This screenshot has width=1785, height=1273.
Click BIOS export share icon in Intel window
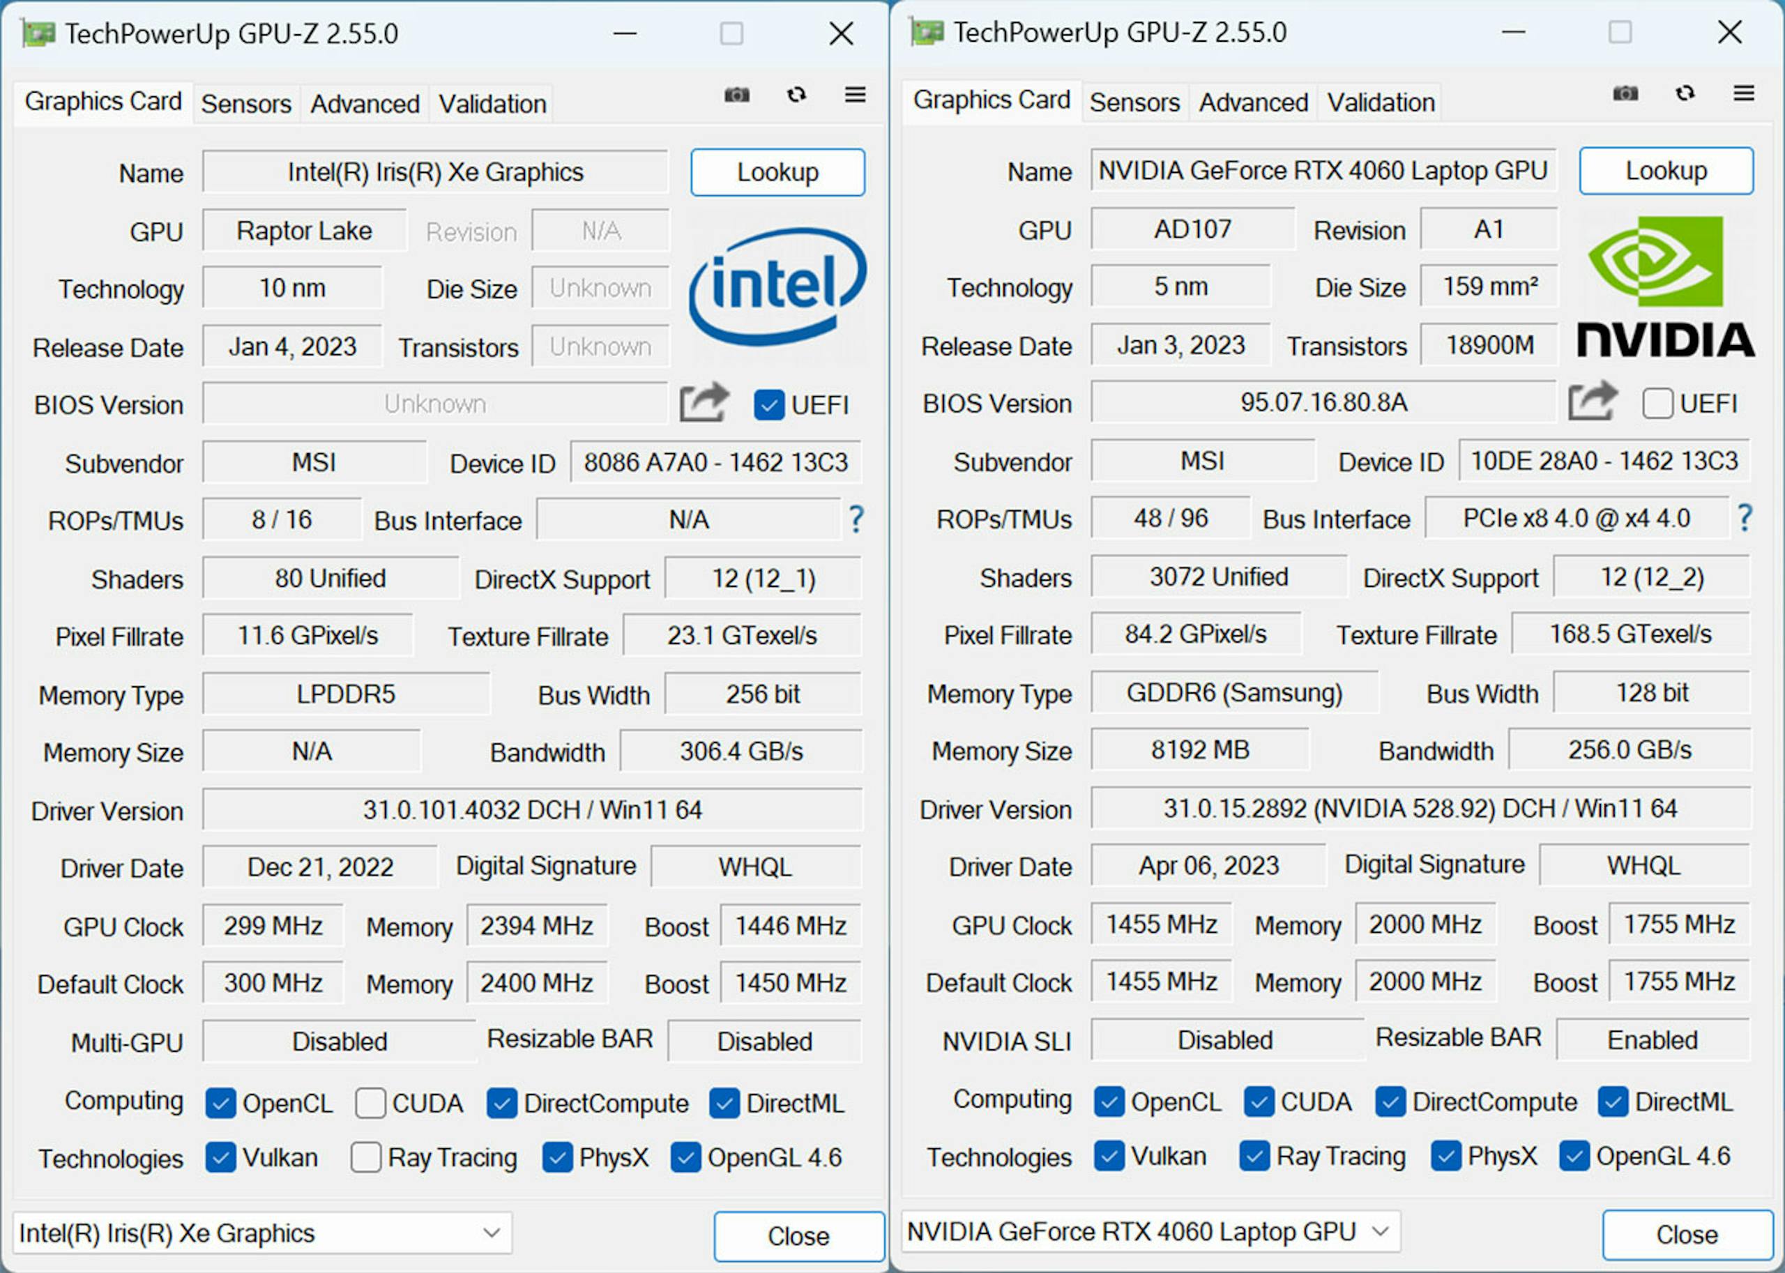coord(704,403)
